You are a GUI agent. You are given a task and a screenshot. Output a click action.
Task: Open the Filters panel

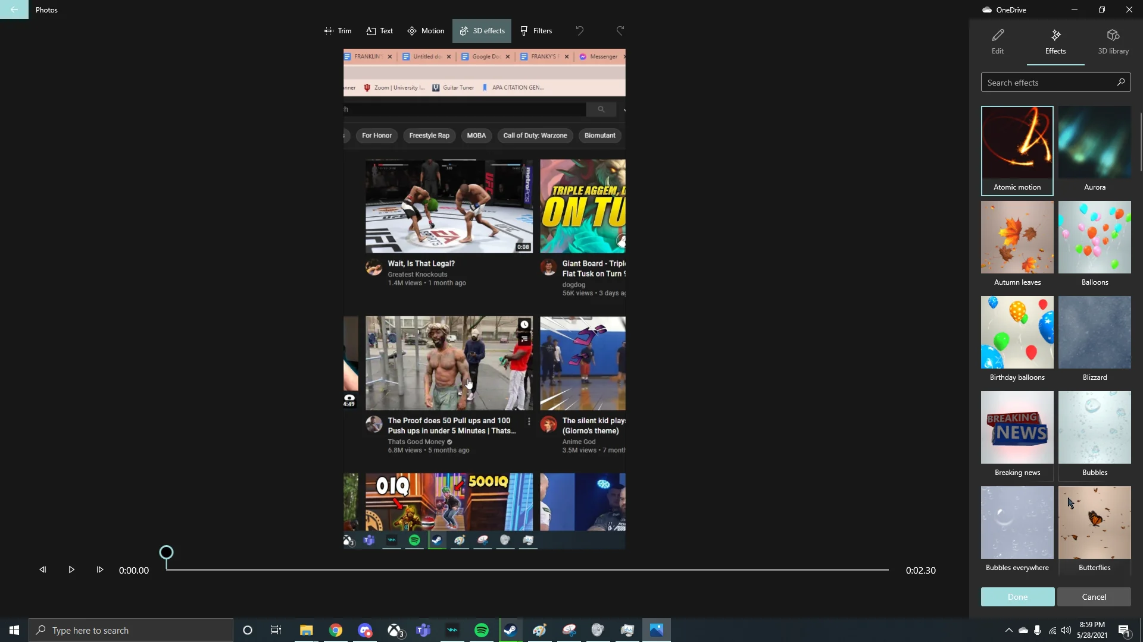[536, 30]
